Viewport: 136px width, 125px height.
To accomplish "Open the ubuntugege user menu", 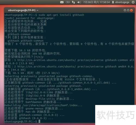I will tap(120, 2).
